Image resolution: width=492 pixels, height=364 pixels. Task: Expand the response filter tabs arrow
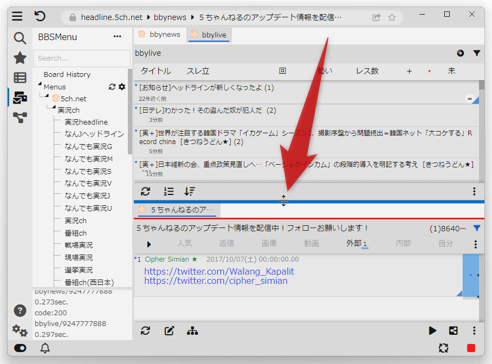click(149, 244)
